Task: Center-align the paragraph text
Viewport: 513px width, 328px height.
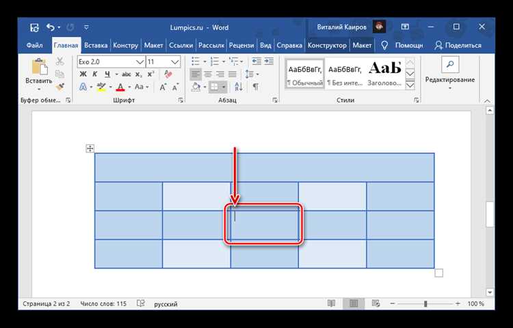Action: [208, 74]
